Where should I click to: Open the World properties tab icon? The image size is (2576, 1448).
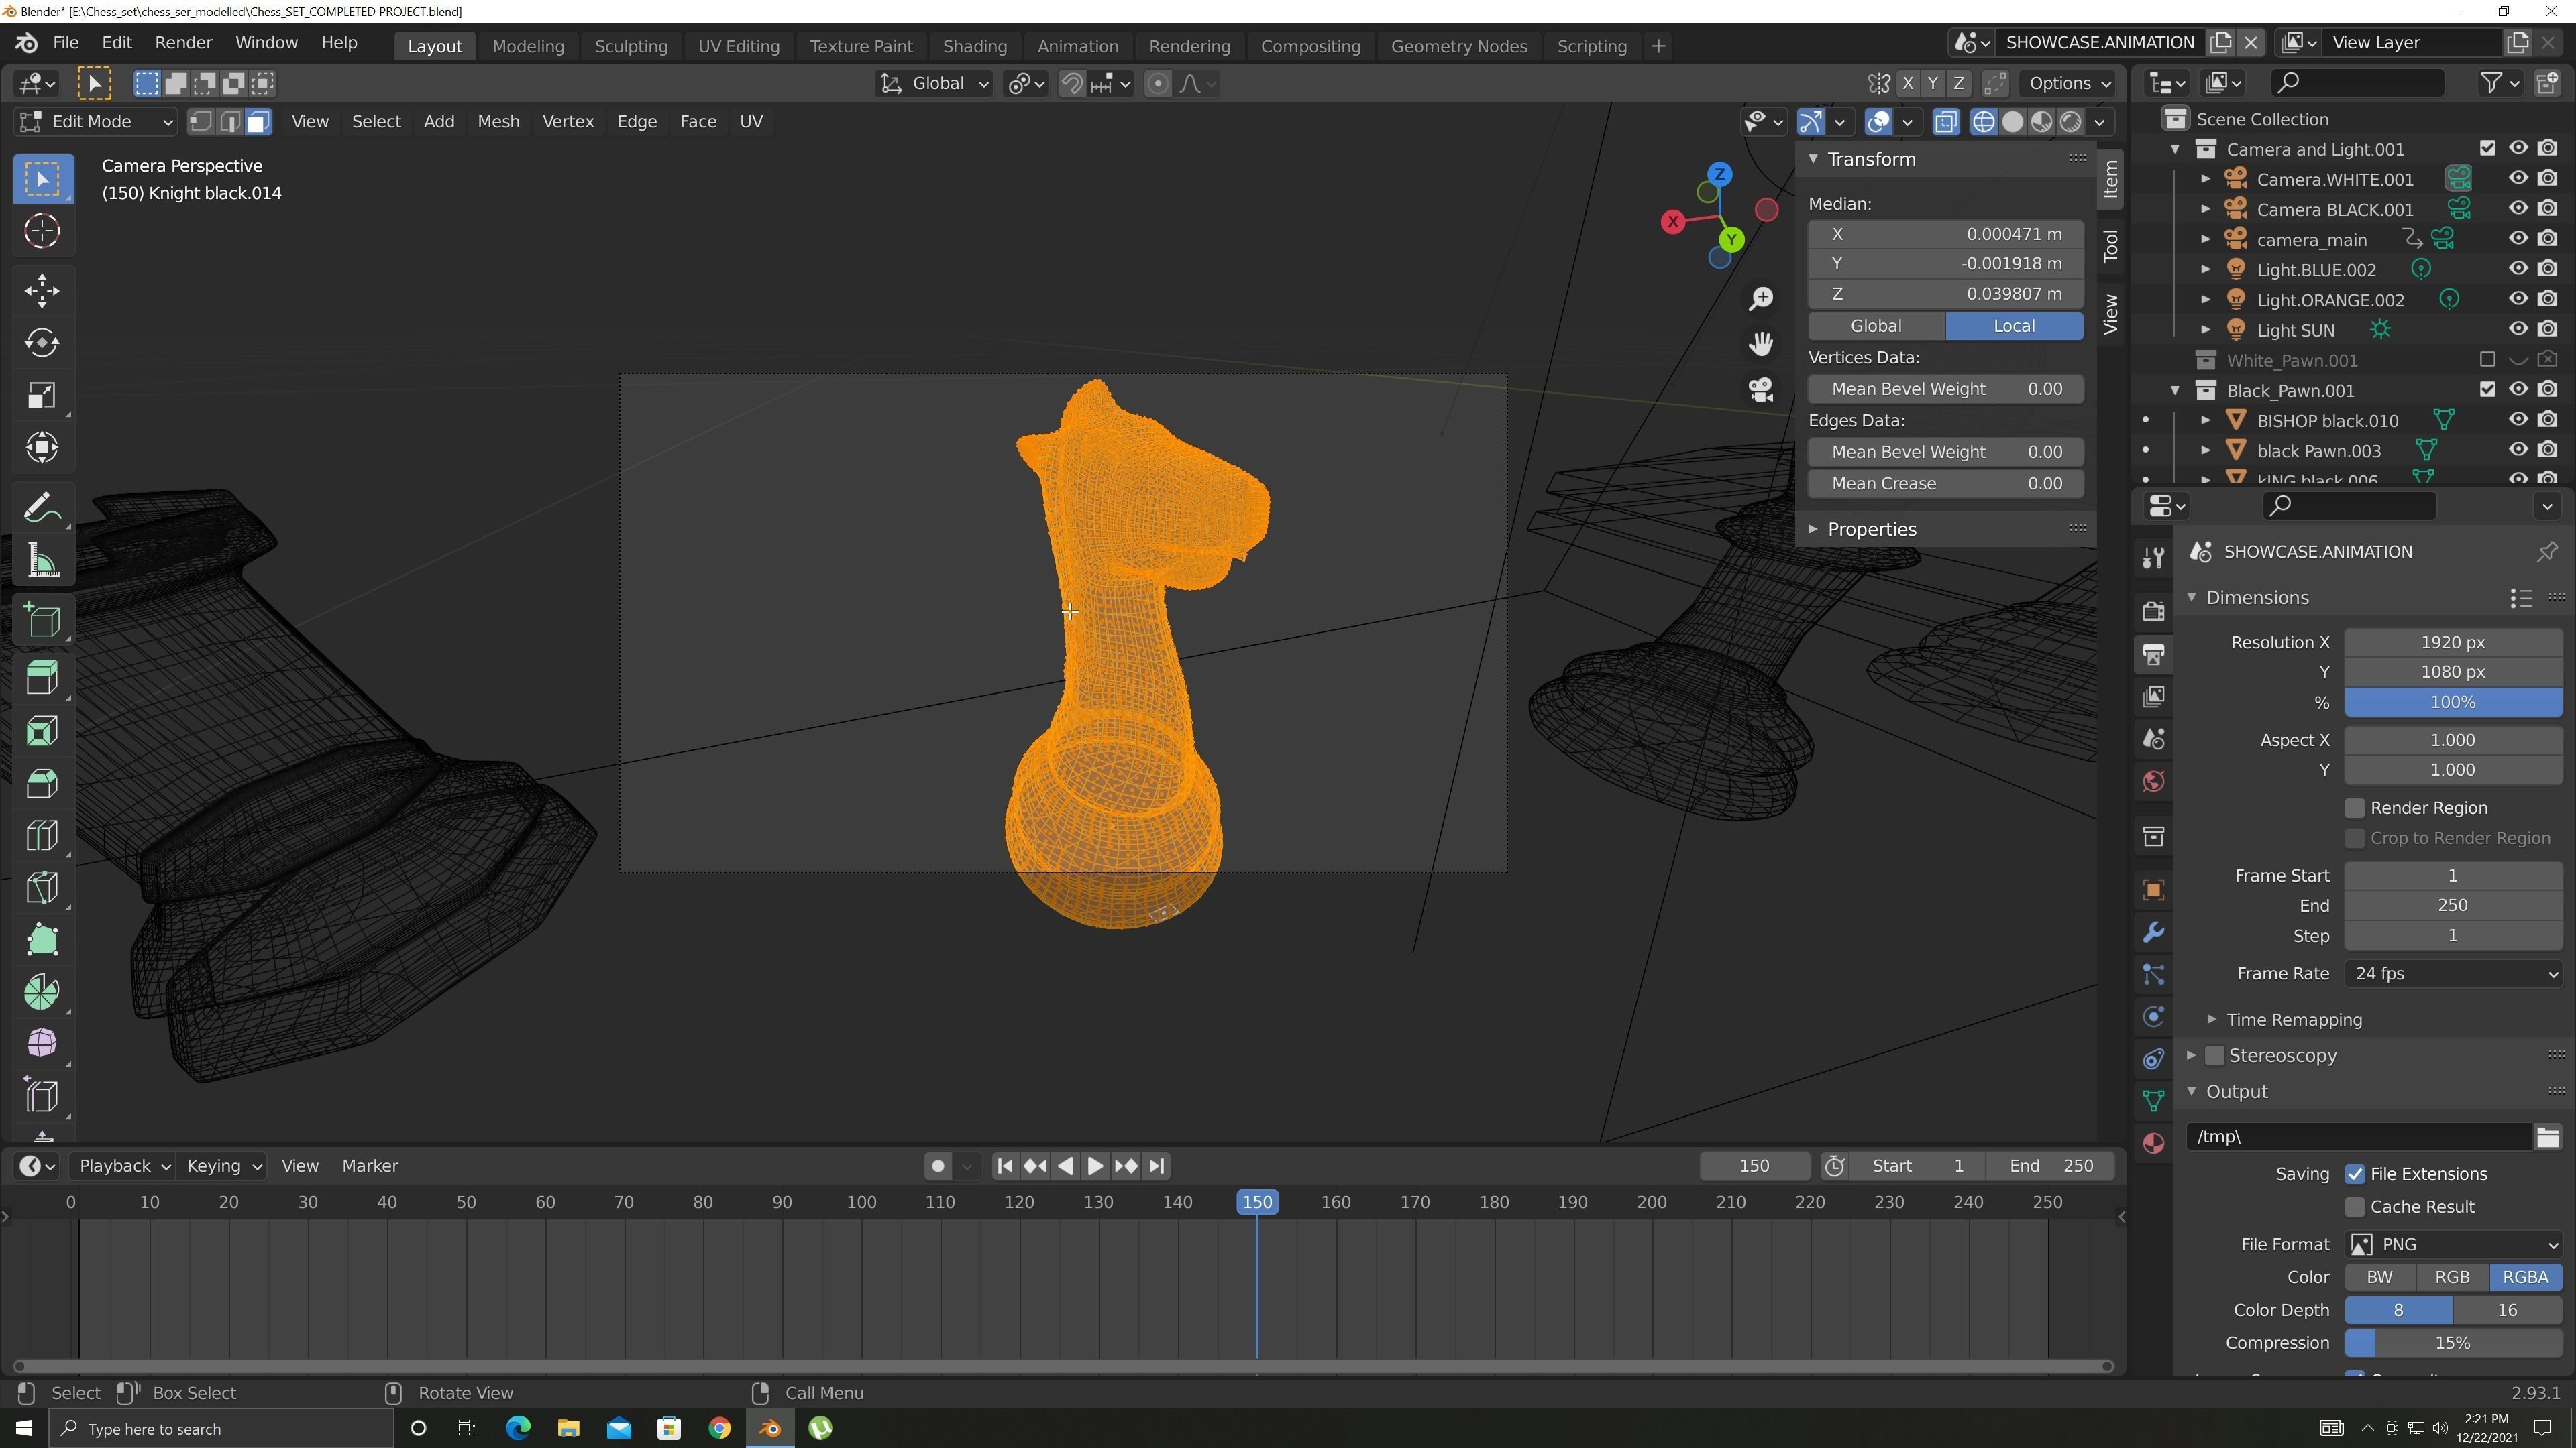point(2153,782)
